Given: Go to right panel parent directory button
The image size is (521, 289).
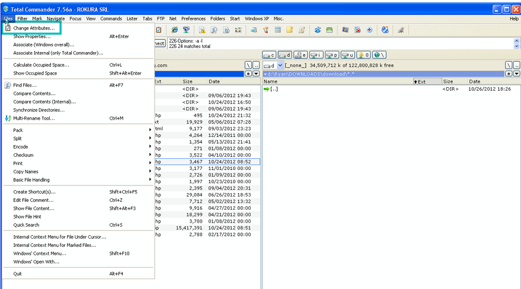Looking at the screenshot, I should click(x=517, y=65).
